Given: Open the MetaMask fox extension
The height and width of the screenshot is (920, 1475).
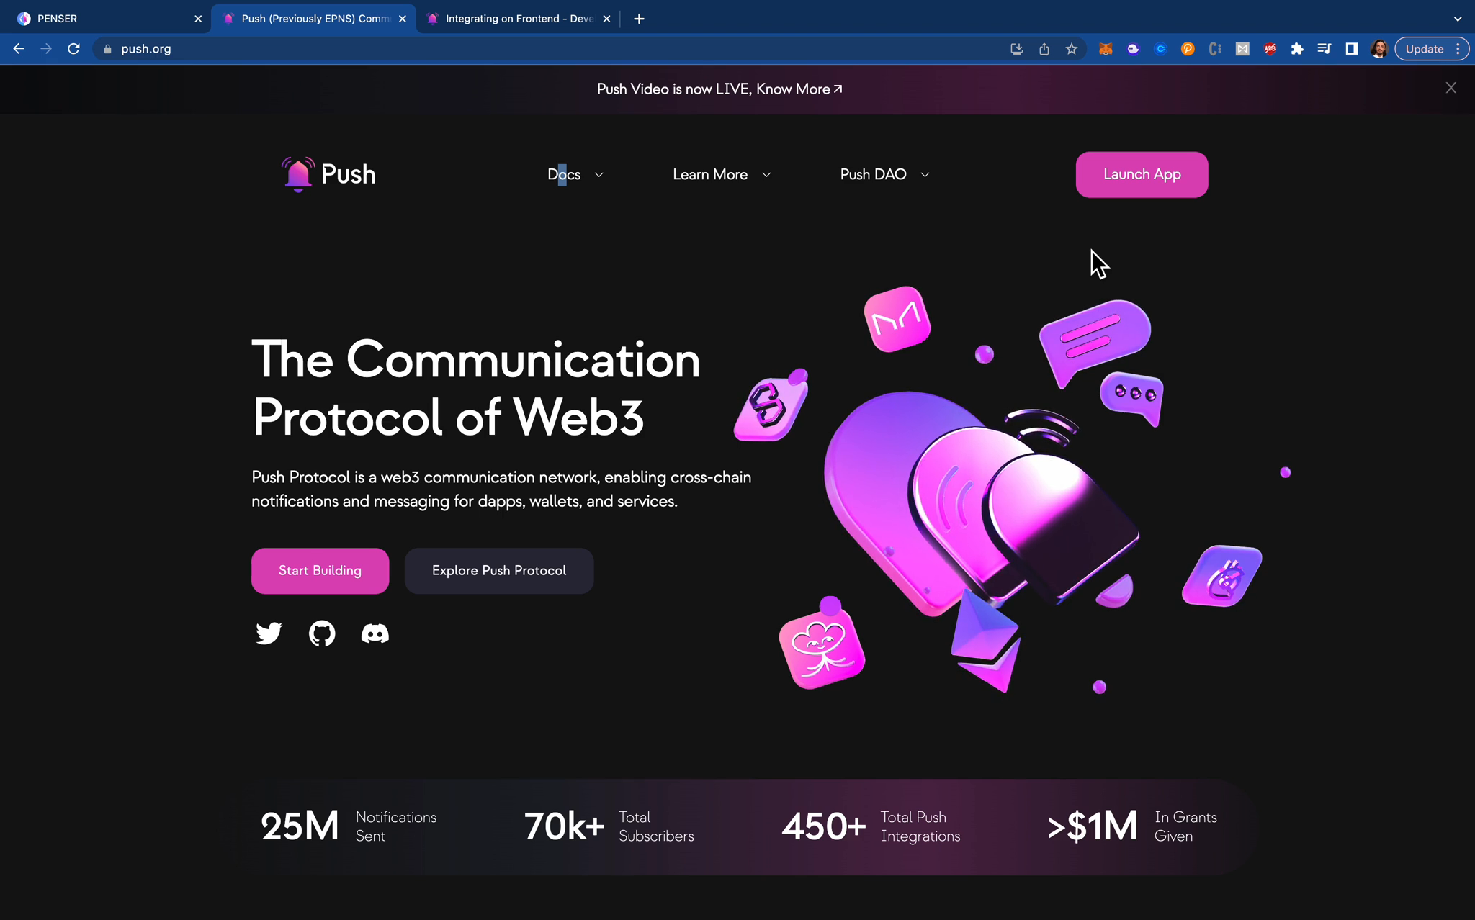Looking at the screenshot, I should (1106, 49).
